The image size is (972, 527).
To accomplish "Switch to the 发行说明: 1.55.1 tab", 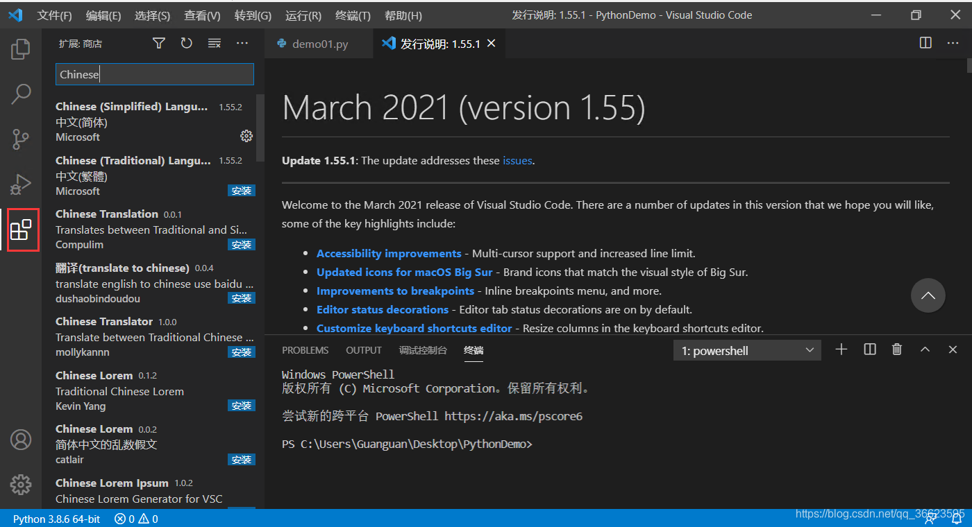I will click(439, 44).
